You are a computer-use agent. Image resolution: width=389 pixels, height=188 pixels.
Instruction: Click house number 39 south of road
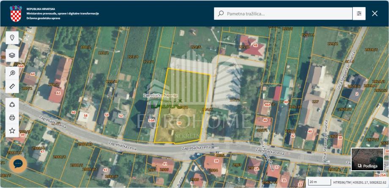(x=216, y=161)
